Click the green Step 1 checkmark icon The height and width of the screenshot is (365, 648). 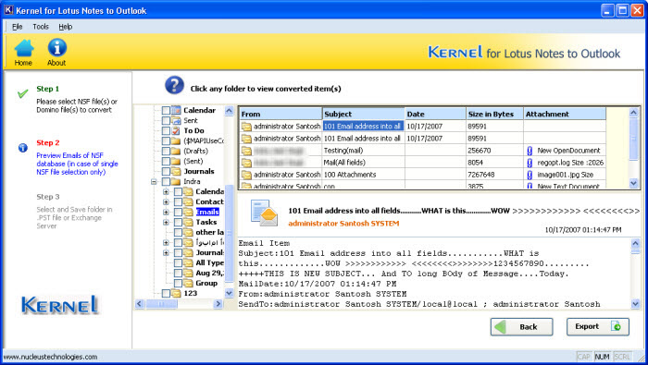click(x=23, y=94)
